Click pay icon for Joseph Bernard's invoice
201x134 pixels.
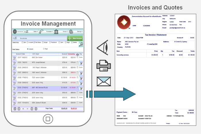tap(81, 63)
